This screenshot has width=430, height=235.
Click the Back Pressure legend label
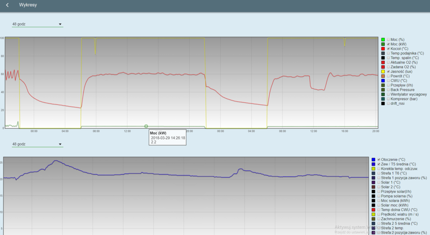click(402, 90)
